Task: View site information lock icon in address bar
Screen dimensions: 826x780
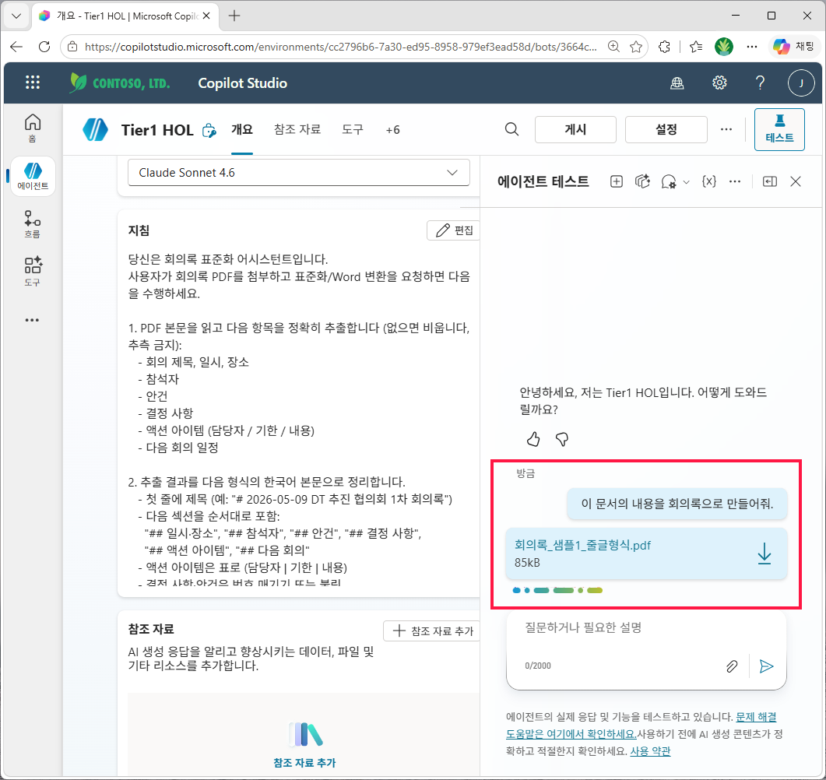Action: pyautogui.click(x=72, y=47)
